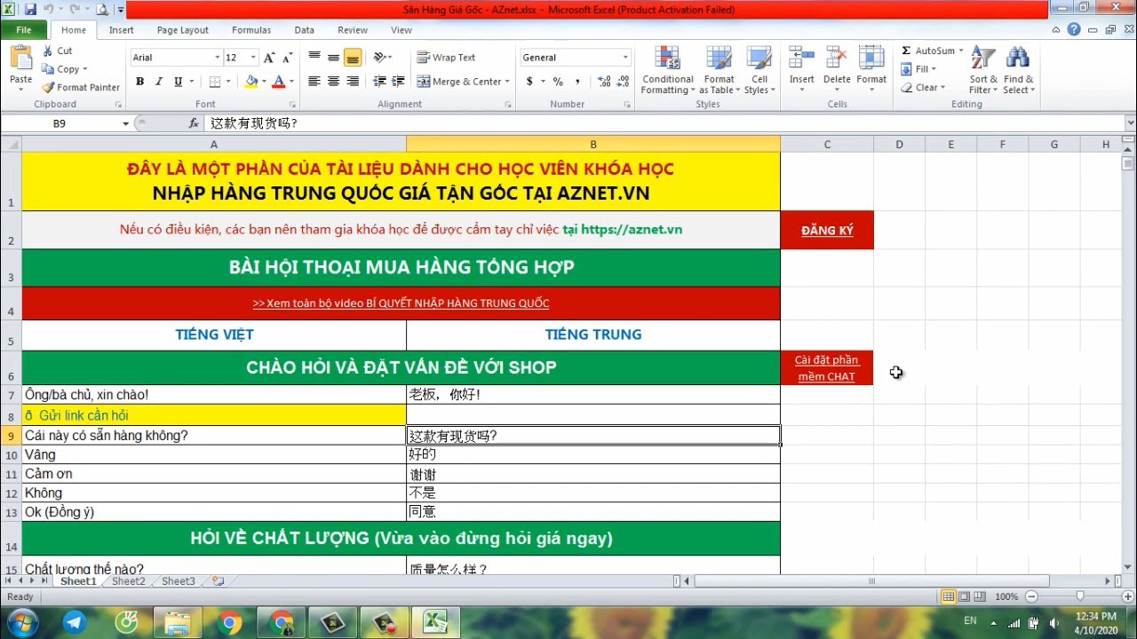
Task: Open Format as Table gallery
Action: pos(718,70)
